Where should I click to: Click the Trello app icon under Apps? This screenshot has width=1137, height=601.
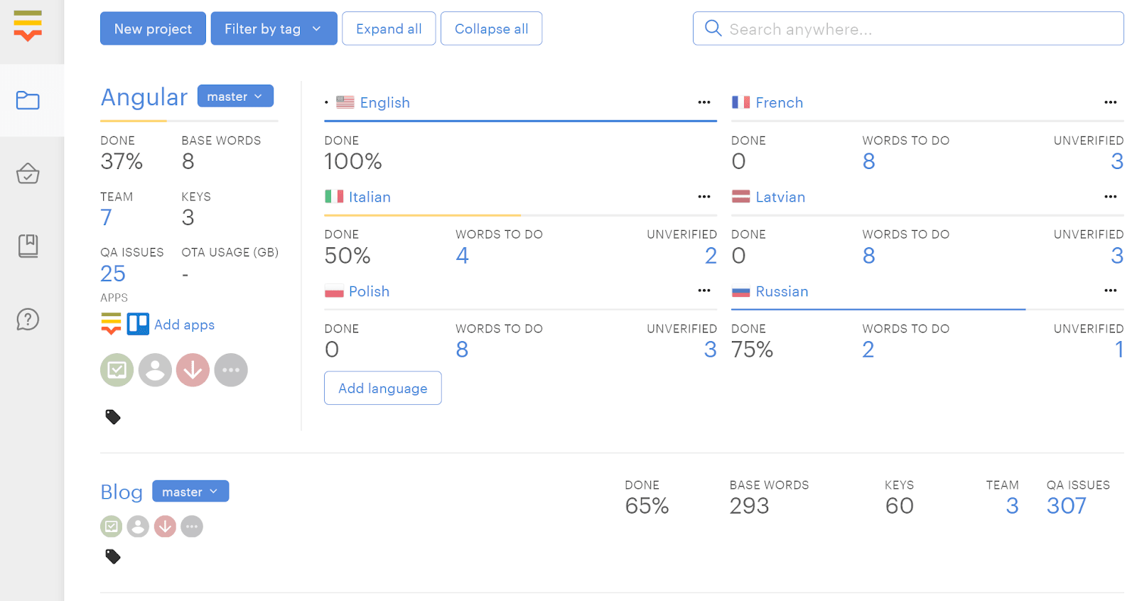click(x=138, y=324)
